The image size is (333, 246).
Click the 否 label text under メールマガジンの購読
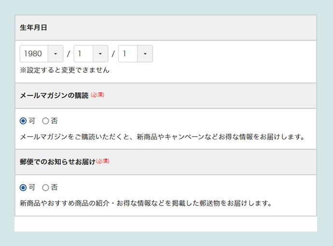pyautogui.click(x=54, y=121)
